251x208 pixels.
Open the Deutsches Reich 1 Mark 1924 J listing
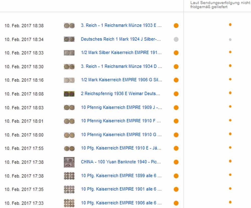click(x=121, y=39)
